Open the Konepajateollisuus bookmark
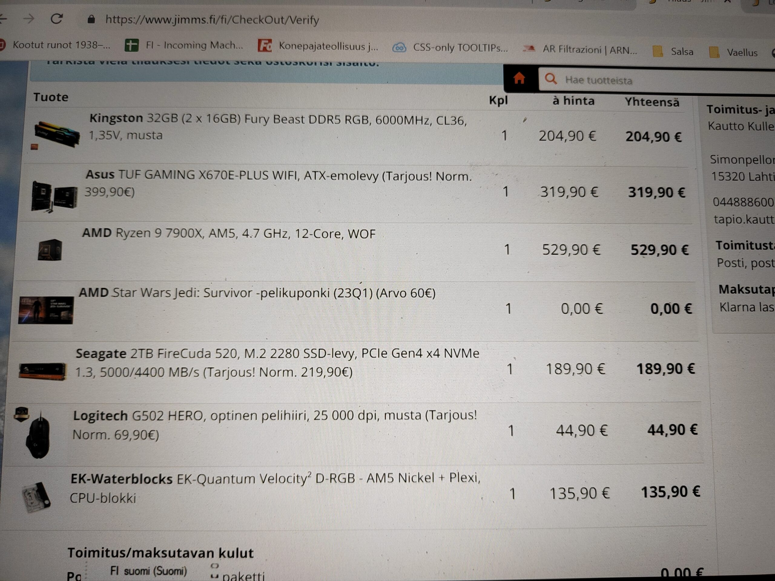 [x=318, y=46]
